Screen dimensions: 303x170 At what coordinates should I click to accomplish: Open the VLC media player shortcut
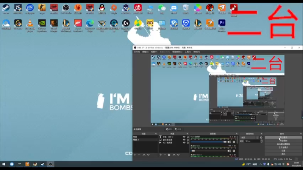(x=30, y=25)
